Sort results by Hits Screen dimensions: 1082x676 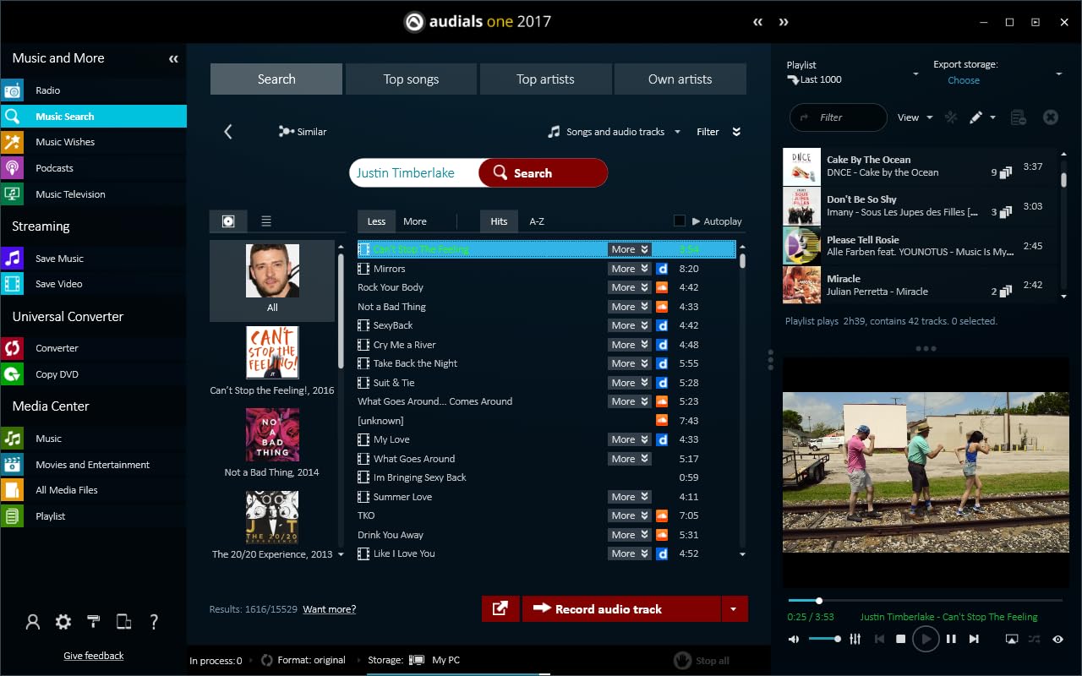[x=499, y=221]
